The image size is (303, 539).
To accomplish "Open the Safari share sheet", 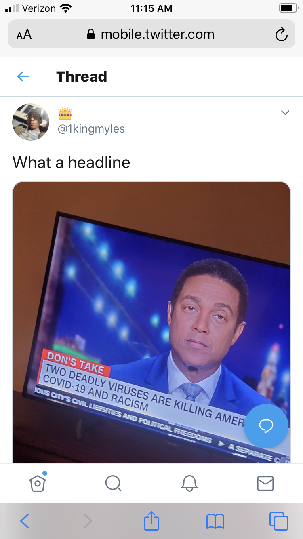I will [x=151, y=520].
